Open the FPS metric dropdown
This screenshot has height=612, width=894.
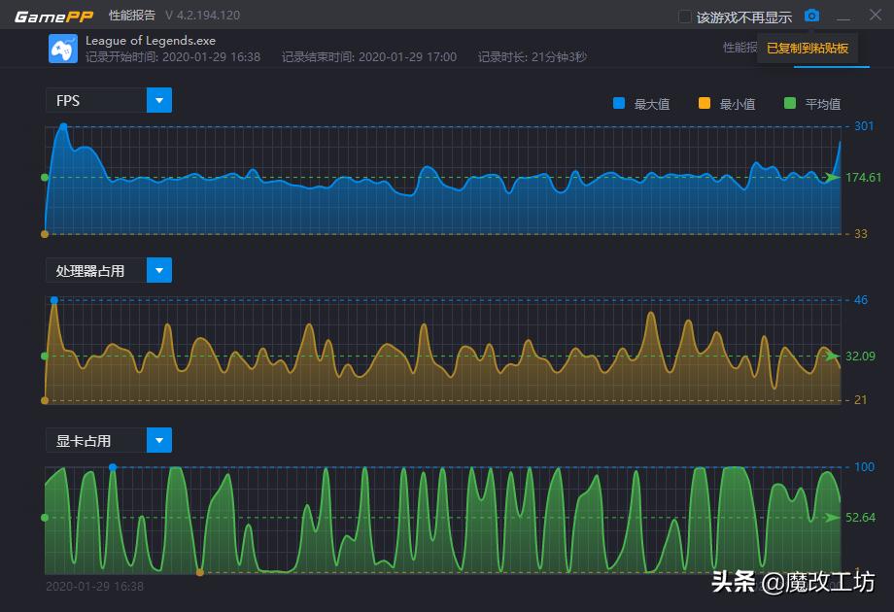coord(158,100)
